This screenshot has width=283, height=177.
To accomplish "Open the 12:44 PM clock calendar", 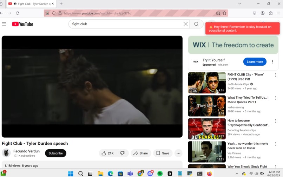I will (274, 173).
